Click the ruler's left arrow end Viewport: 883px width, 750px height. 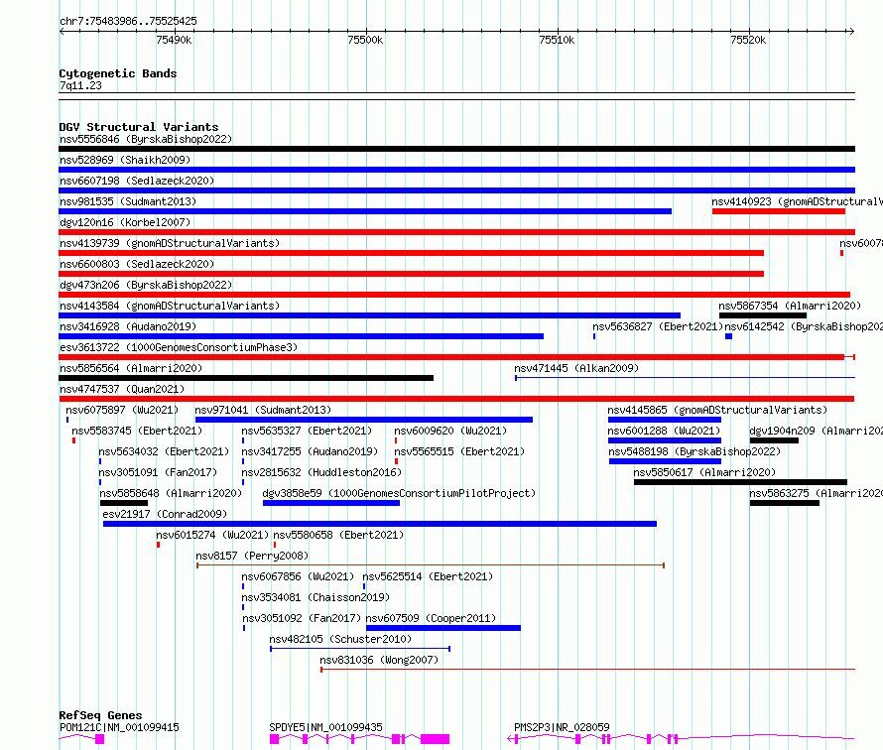coord(63,32)
